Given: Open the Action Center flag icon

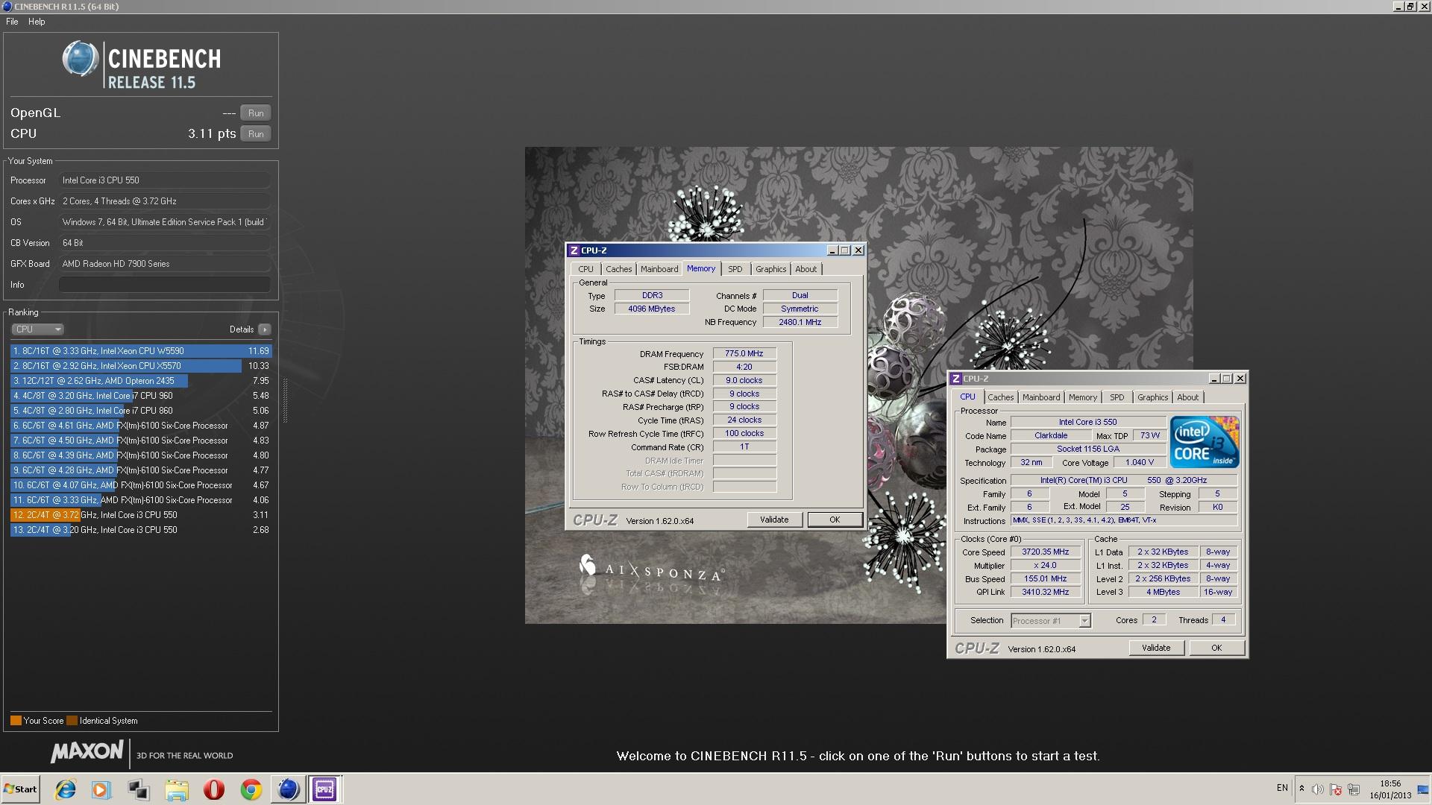Looking at the screenshot, I should click(1336, 789).
